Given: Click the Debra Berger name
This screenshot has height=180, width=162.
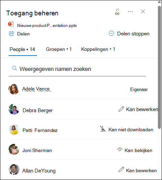Looking at the screenshot, I should pyautogui.click(x=38, y=110).
